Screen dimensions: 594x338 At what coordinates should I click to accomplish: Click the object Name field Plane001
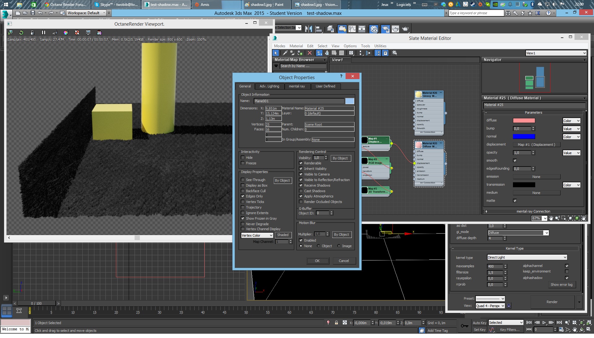coord(299,101)
